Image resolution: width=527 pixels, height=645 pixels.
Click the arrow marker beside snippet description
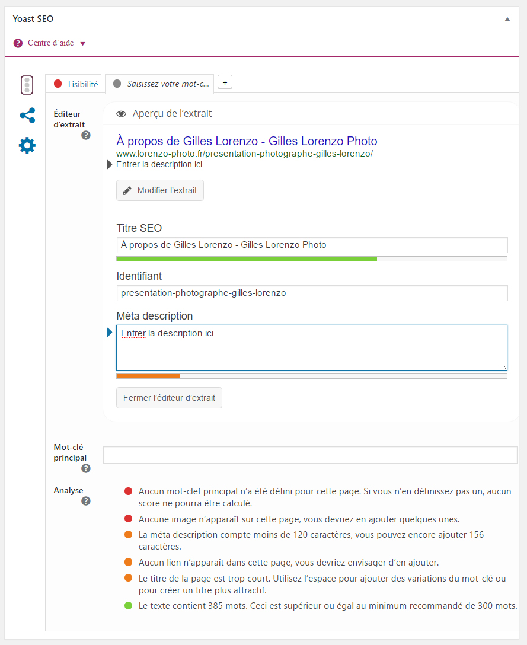coord(110,165)
